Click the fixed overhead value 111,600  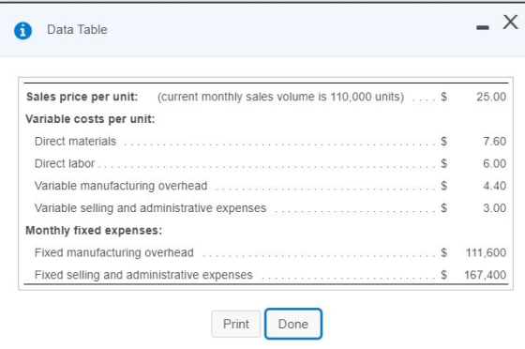486,252
